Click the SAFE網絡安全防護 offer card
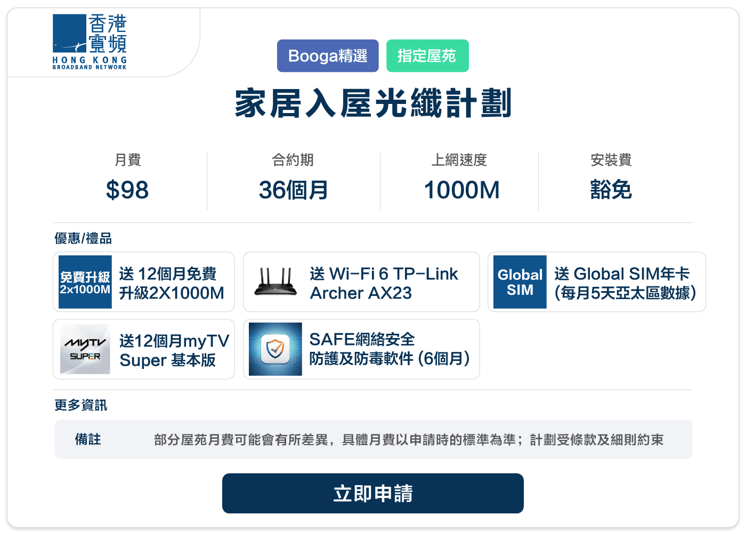The image size is (746, 539). coord(361,349)
